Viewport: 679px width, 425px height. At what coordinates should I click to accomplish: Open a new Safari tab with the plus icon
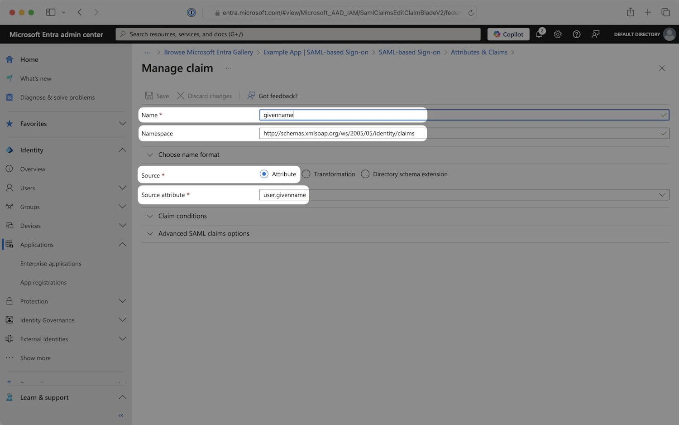tap(648, 12)
